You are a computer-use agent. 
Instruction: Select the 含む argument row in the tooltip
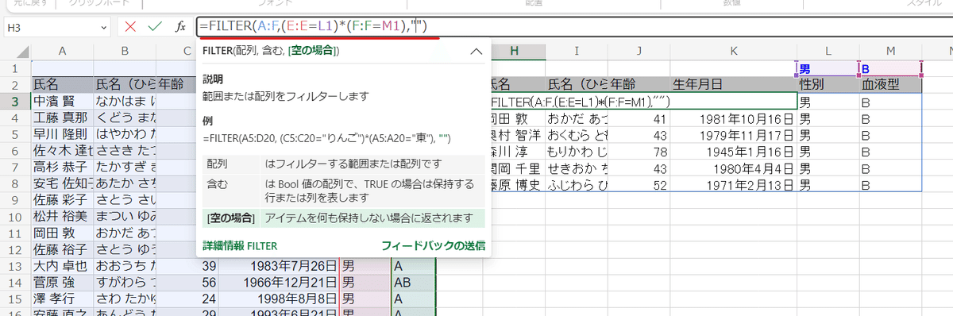[343, 191]
